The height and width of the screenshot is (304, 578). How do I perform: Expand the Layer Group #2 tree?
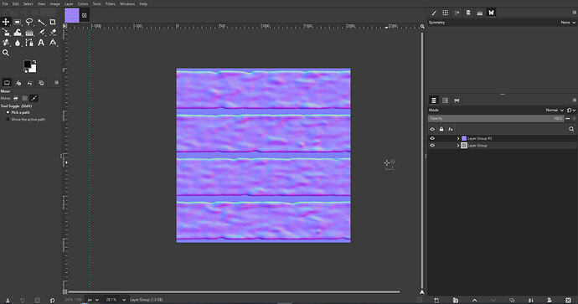click(x=458, y=138)
